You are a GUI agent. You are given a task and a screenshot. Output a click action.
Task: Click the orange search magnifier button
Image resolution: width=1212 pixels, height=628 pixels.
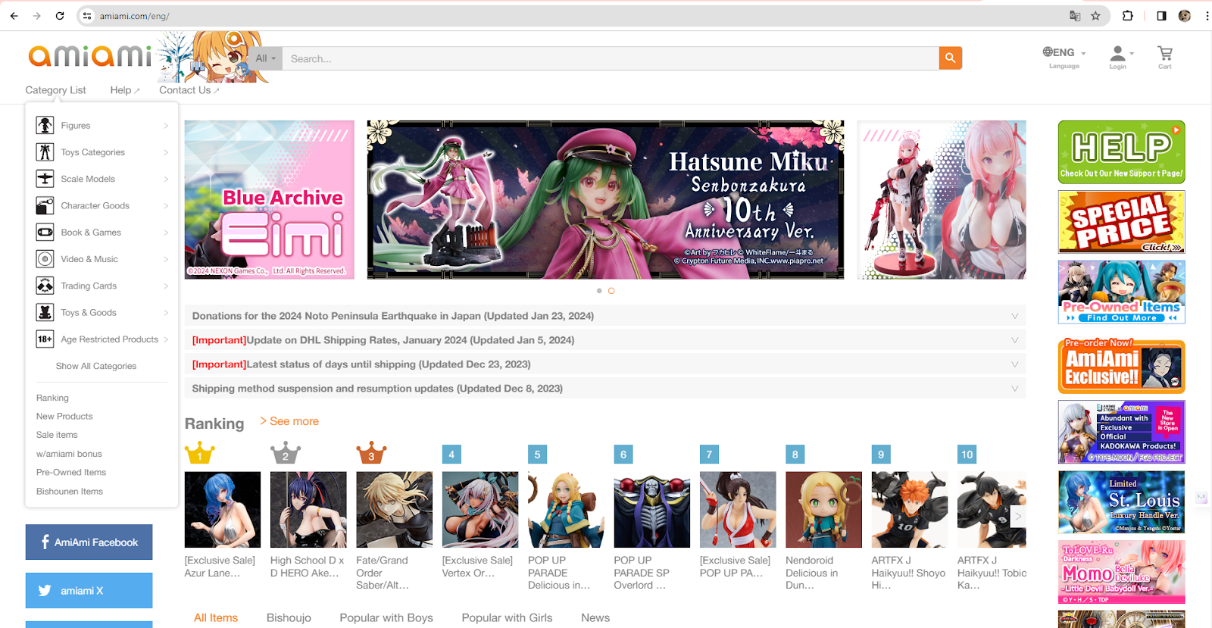click(950, 58)
